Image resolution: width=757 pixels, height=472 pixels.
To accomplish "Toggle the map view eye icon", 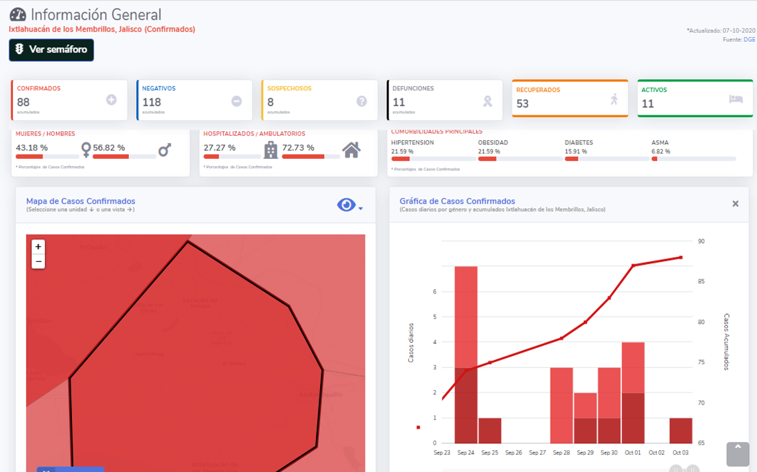I will [x=346, y=205].
